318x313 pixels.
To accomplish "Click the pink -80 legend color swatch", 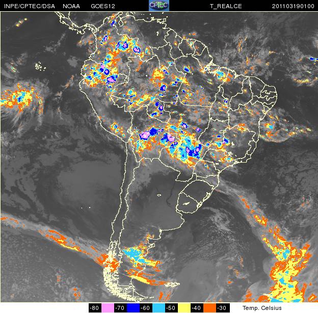I will point(108,308).
